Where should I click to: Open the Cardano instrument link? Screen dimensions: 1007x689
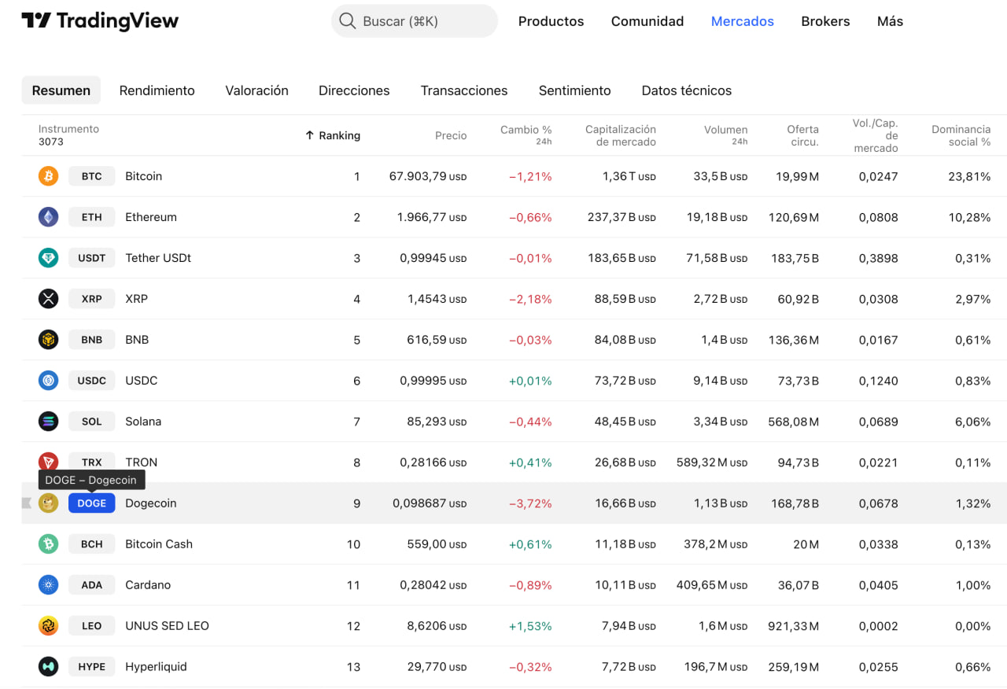[149, 584]
